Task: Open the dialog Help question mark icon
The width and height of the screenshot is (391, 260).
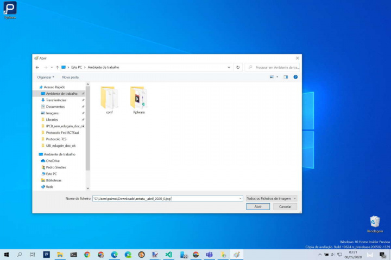Action: pos(295,77)
